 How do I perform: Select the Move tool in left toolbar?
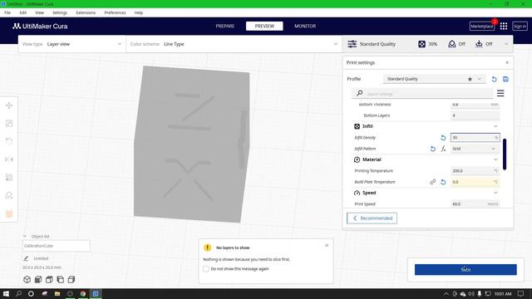click(x=9, y=105)
